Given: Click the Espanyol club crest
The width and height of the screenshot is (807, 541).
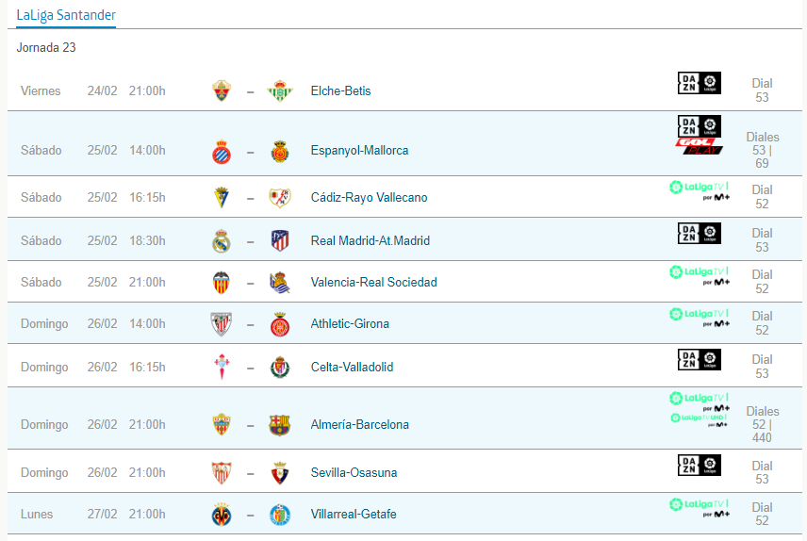Looking at the screenshot, I should tap(222, 151).
